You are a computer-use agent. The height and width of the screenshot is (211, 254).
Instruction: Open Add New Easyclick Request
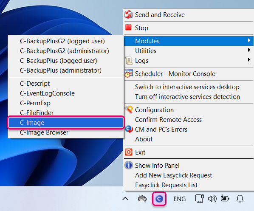tap(173, 175)
